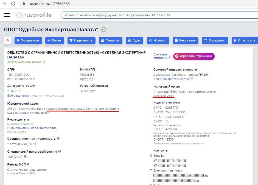Screen dimensions: 258x185
Task: Click browser forward arrow
Action: (x=4, y=4)
